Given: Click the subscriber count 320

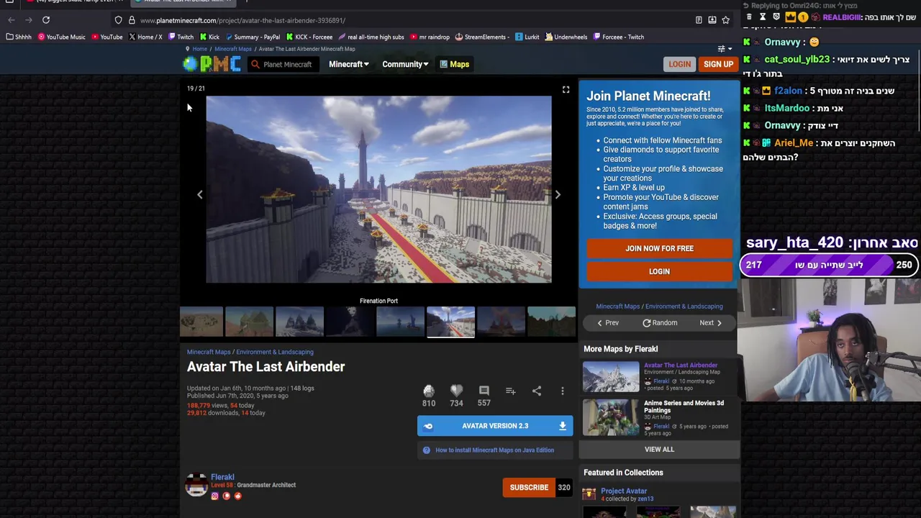Looking at the screenshot, I should click(x=564, y=487).
